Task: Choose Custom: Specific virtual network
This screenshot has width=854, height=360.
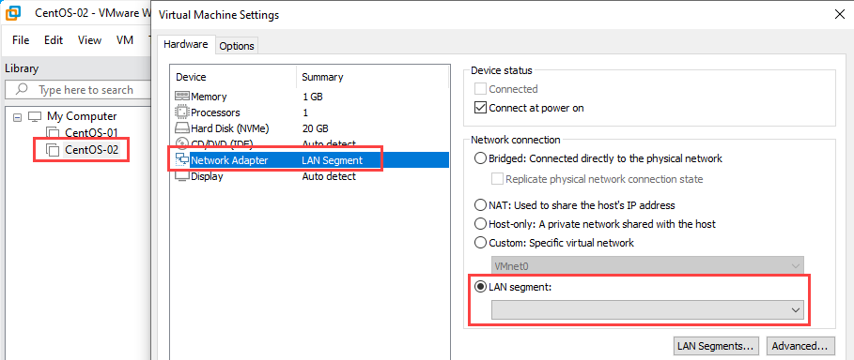Action: tap(480, 243)
